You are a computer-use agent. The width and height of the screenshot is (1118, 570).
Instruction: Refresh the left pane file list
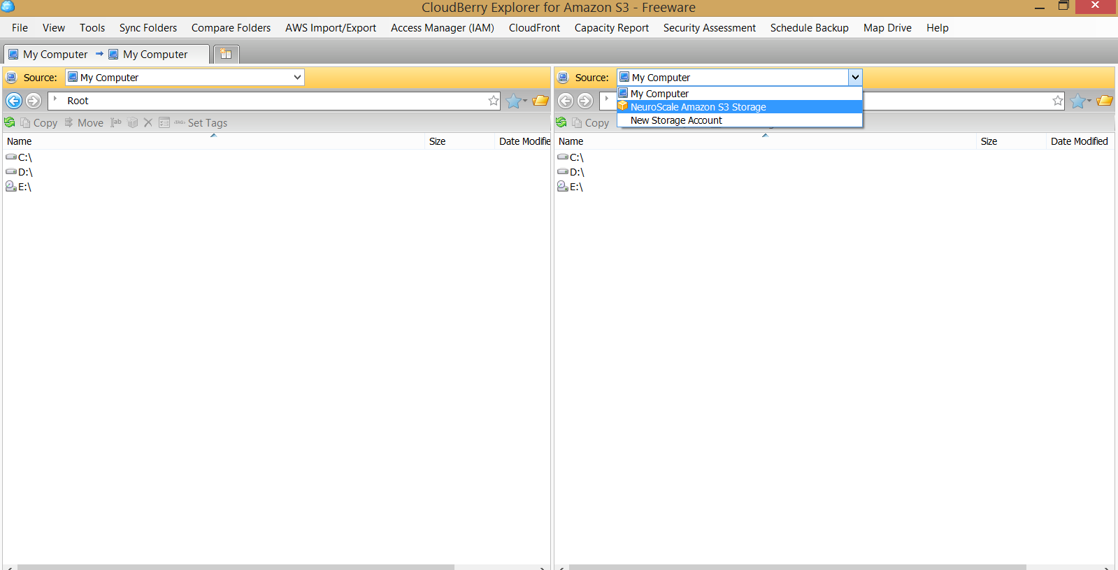coord(10,122)
